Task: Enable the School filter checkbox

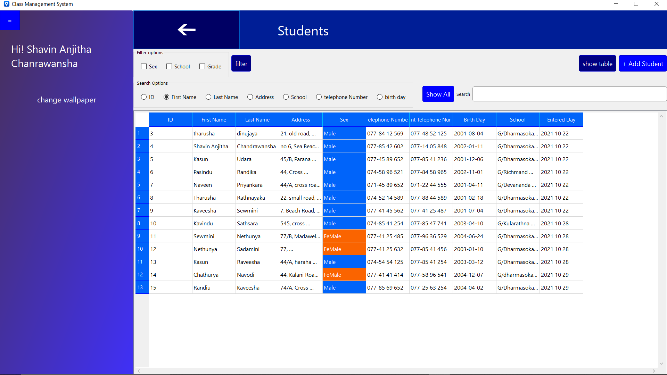Action: pyautogui.click(x=169, y=66)
